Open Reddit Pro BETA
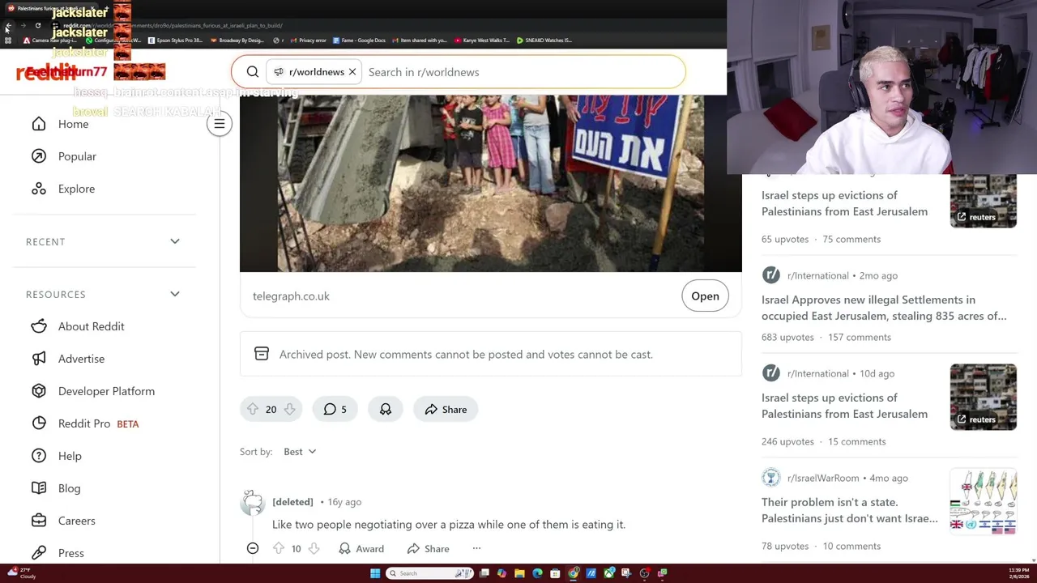1037x583 pixels. (98, 423)
